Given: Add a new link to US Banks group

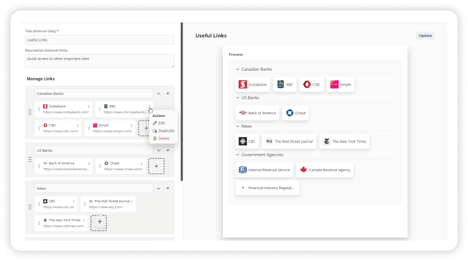Looking at the screenshot, I should pos(156,166).
